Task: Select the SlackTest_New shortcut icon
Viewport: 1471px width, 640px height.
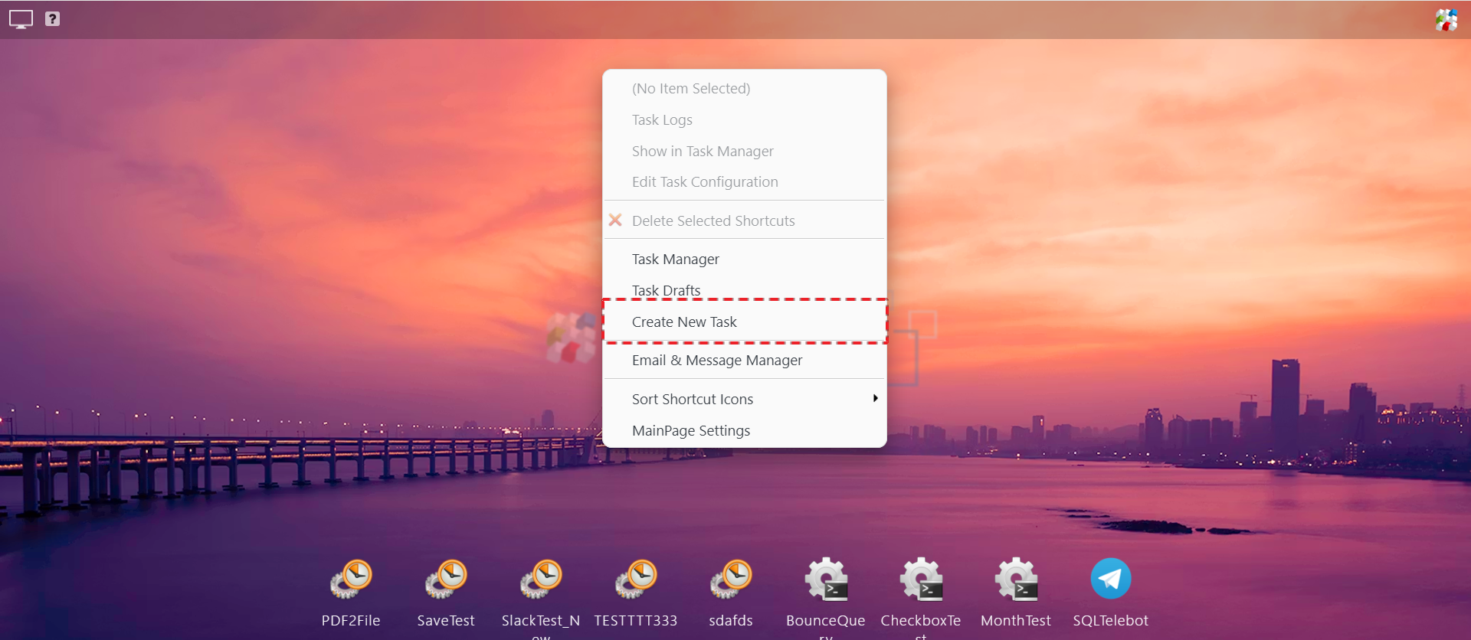Action: (x=541, y=580)
